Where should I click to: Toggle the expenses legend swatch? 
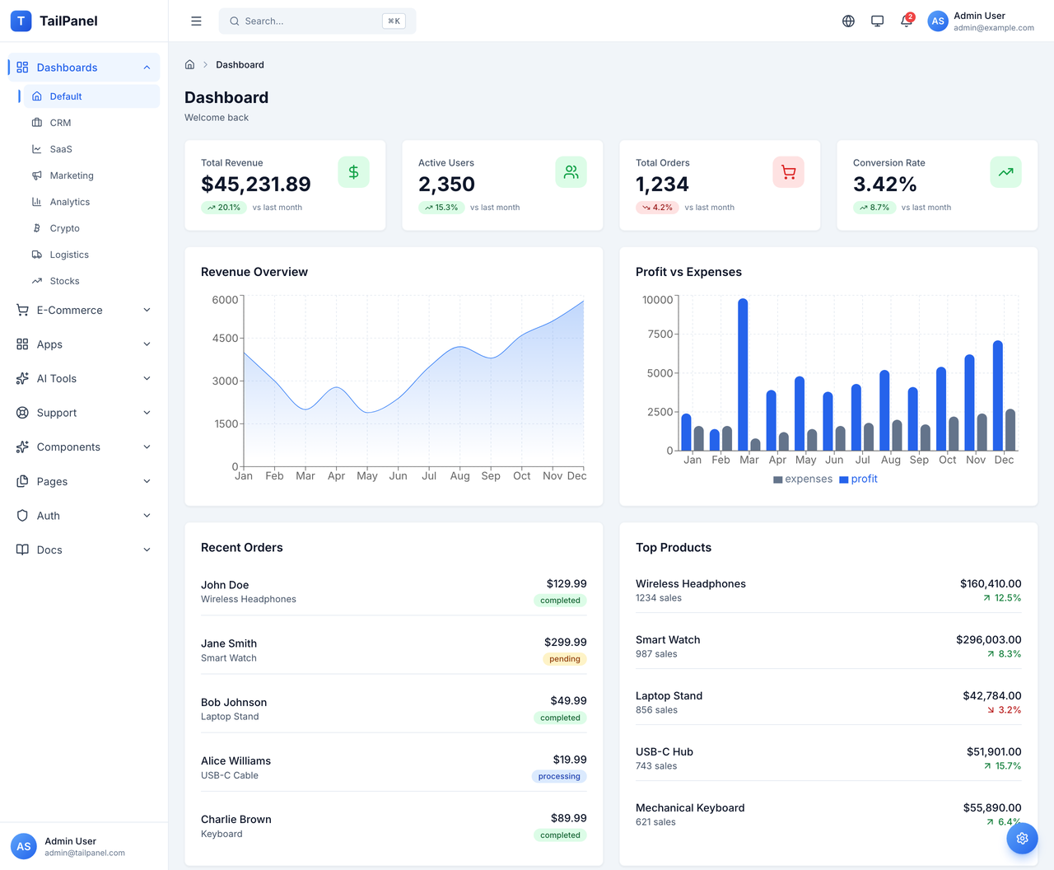pyautogui.click(x=778, y=479)
